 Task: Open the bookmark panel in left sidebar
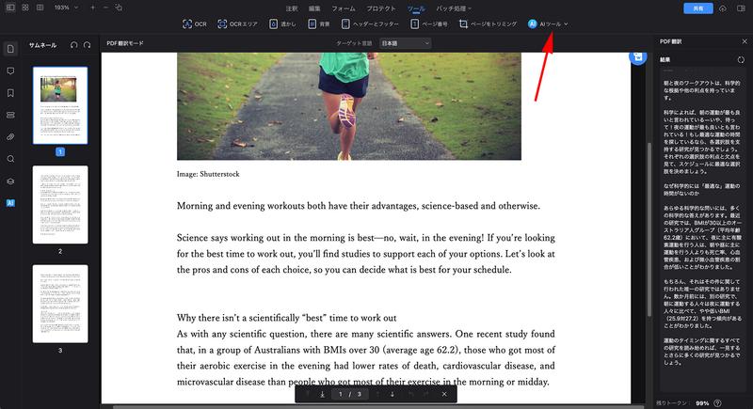[x=10, y=93]
